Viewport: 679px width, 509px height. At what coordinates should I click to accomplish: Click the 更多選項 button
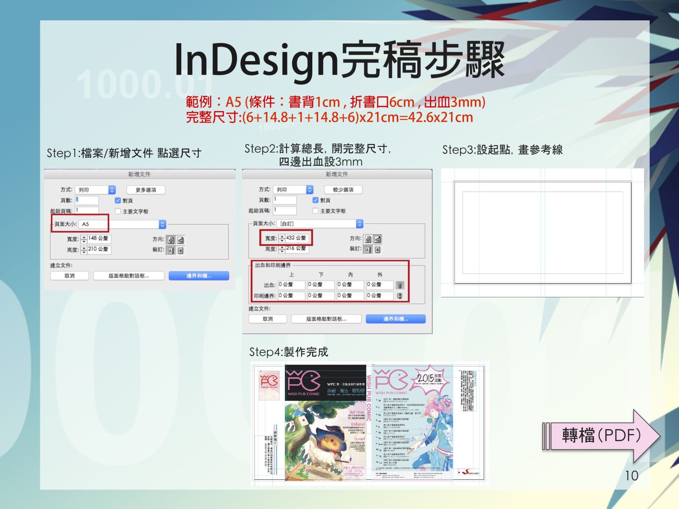click(146, 190)
